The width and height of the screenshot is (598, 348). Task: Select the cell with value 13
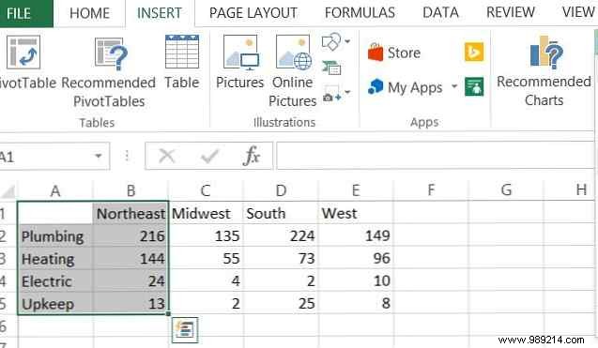[x=130, y=304]
